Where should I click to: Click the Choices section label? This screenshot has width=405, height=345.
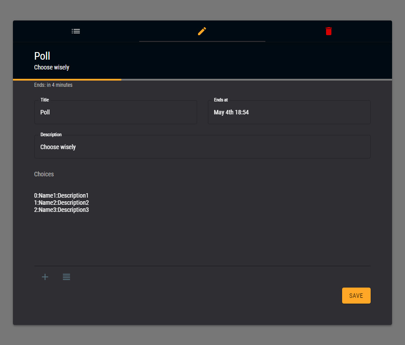pos(44,174)
